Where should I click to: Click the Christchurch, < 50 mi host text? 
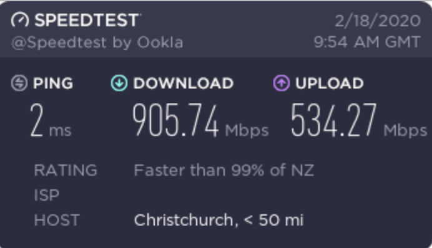(x=218, y=220)
